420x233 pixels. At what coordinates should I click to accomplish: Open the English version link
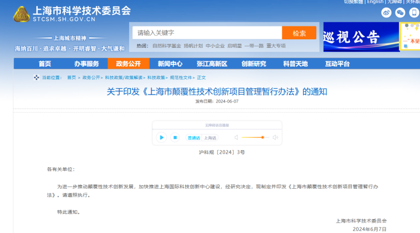pyautogui.click(x=375, y=2)
